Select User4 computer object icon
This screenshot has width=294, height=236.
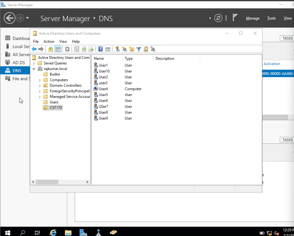click(x=96, y=89)
